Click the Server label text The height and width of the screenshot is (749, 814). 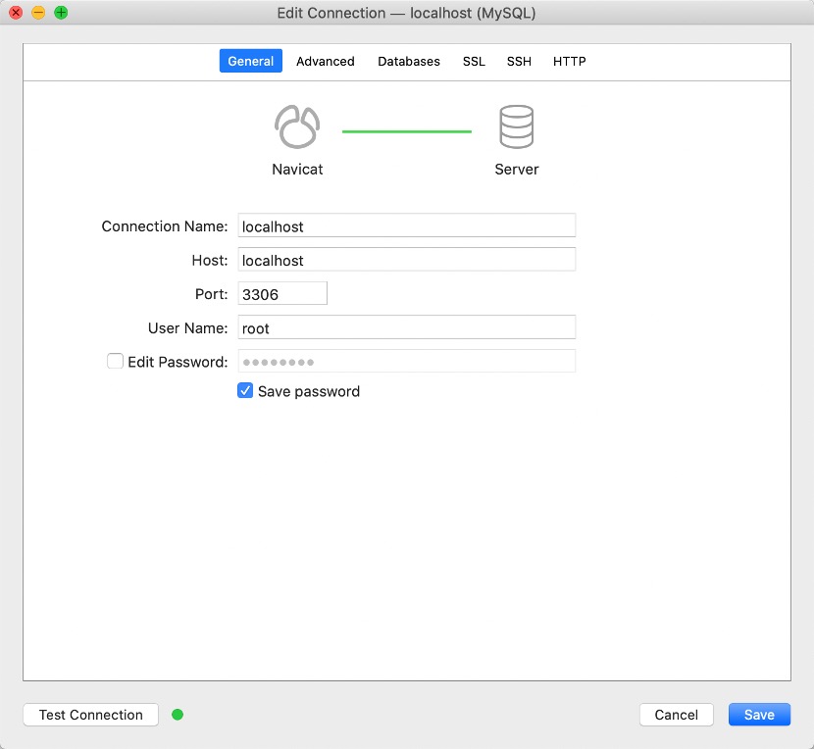(x=517, y=170)
